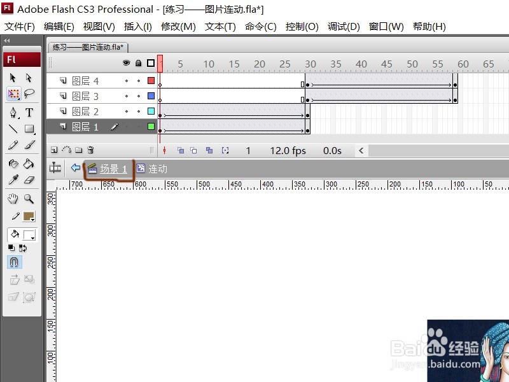This screenshot has width=509, height=382.
Task: Click the Center Frame icon
Action: click(165, 150)
